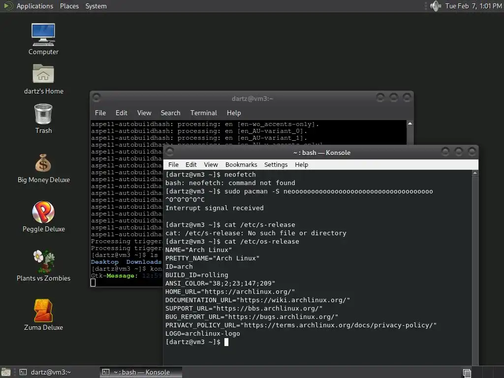
Task: Click the volume speaker icon in top panel
Action: tap(436, 6)
